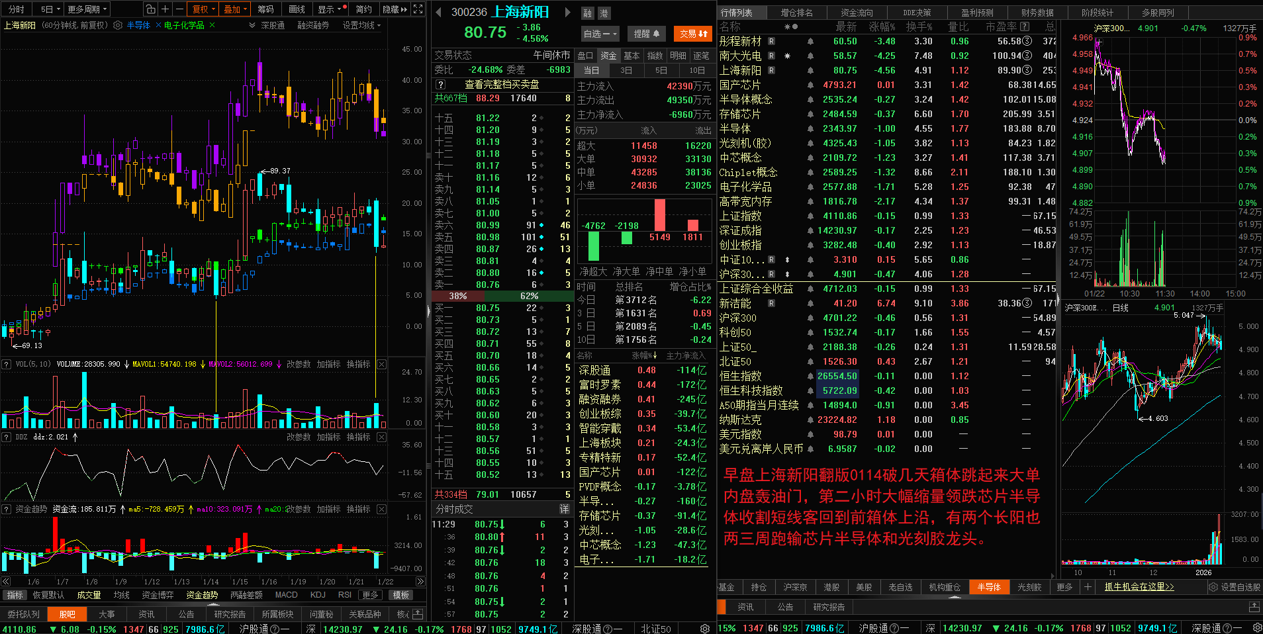Zoom in the K-line chart with plus
This screenshot has width=1263, height=634.
(x=165, y=9)
